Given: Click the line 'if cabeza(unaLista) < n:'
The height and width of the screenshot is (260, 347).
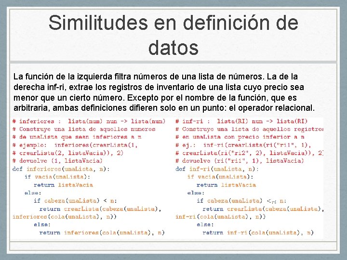Looking at the screenshot, I should [x=75, y=201].
